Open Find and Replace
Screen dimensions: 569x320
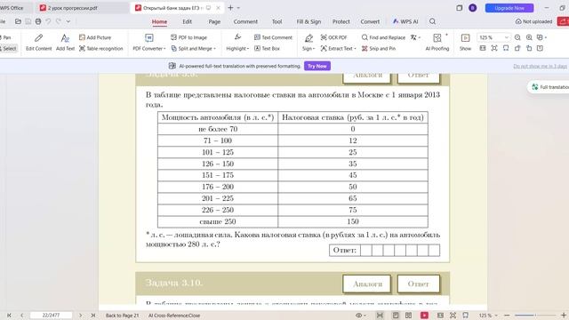[383, 37]
